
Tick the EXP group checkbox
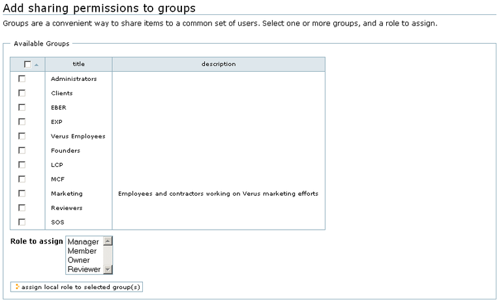(22, 122)
